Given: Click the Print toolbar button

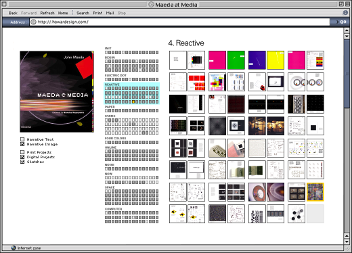Looking at the screenshot, I should click(97, 13).
